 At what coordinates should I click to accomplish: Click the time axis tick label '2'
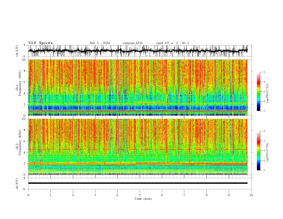coord(73,195)
